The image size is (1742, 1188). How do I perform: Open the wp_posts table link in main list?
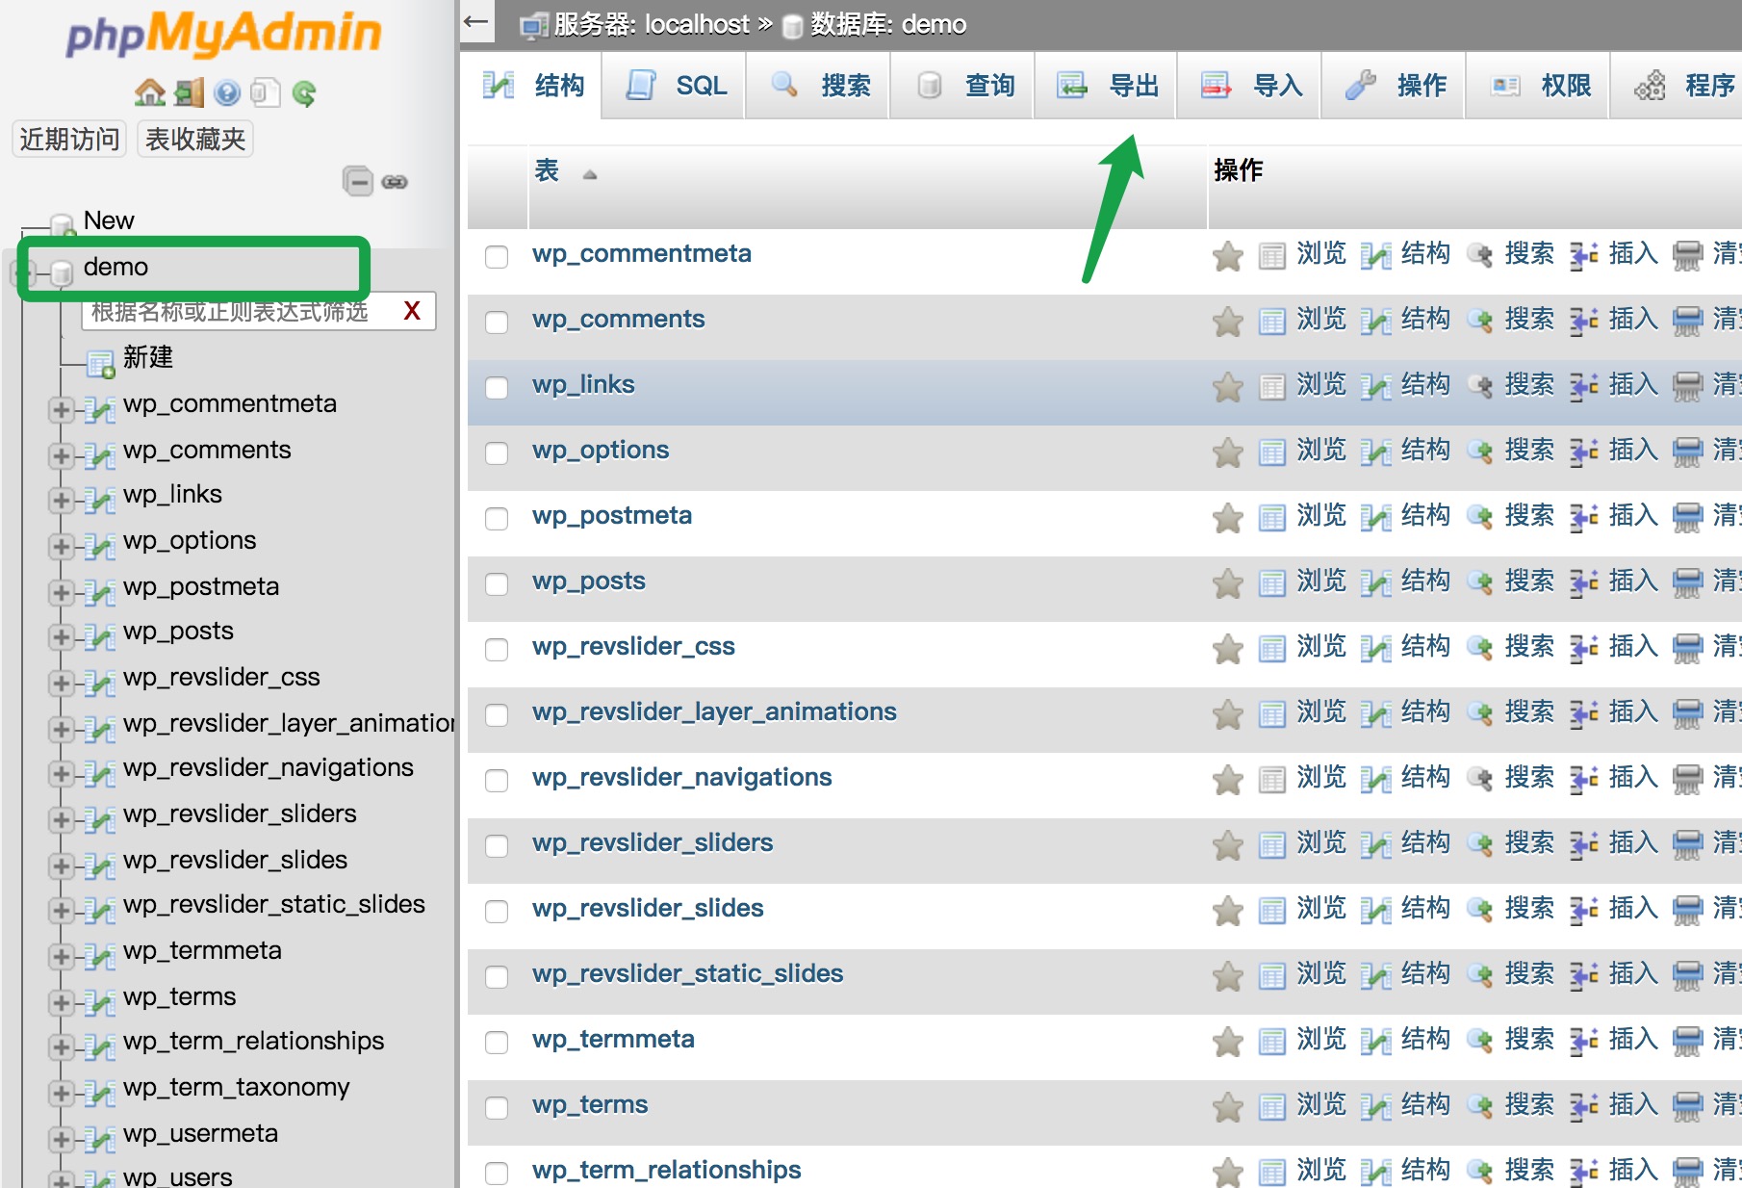[x=589, y=581]
